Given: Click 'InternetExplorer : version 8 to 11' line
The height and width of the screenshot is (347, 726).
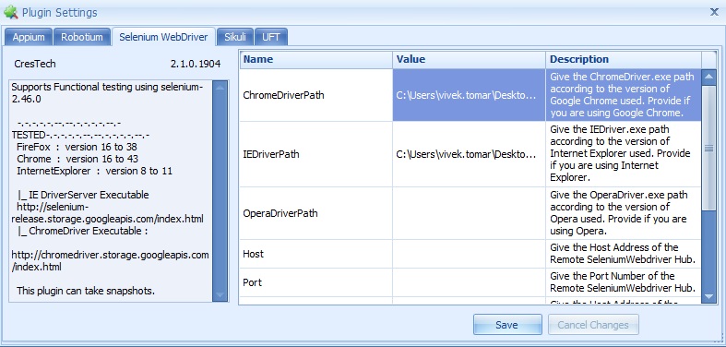Looking at the screenshot, I should 94,171.
